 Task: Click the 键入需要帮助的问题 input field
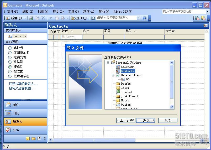[184, 12]
